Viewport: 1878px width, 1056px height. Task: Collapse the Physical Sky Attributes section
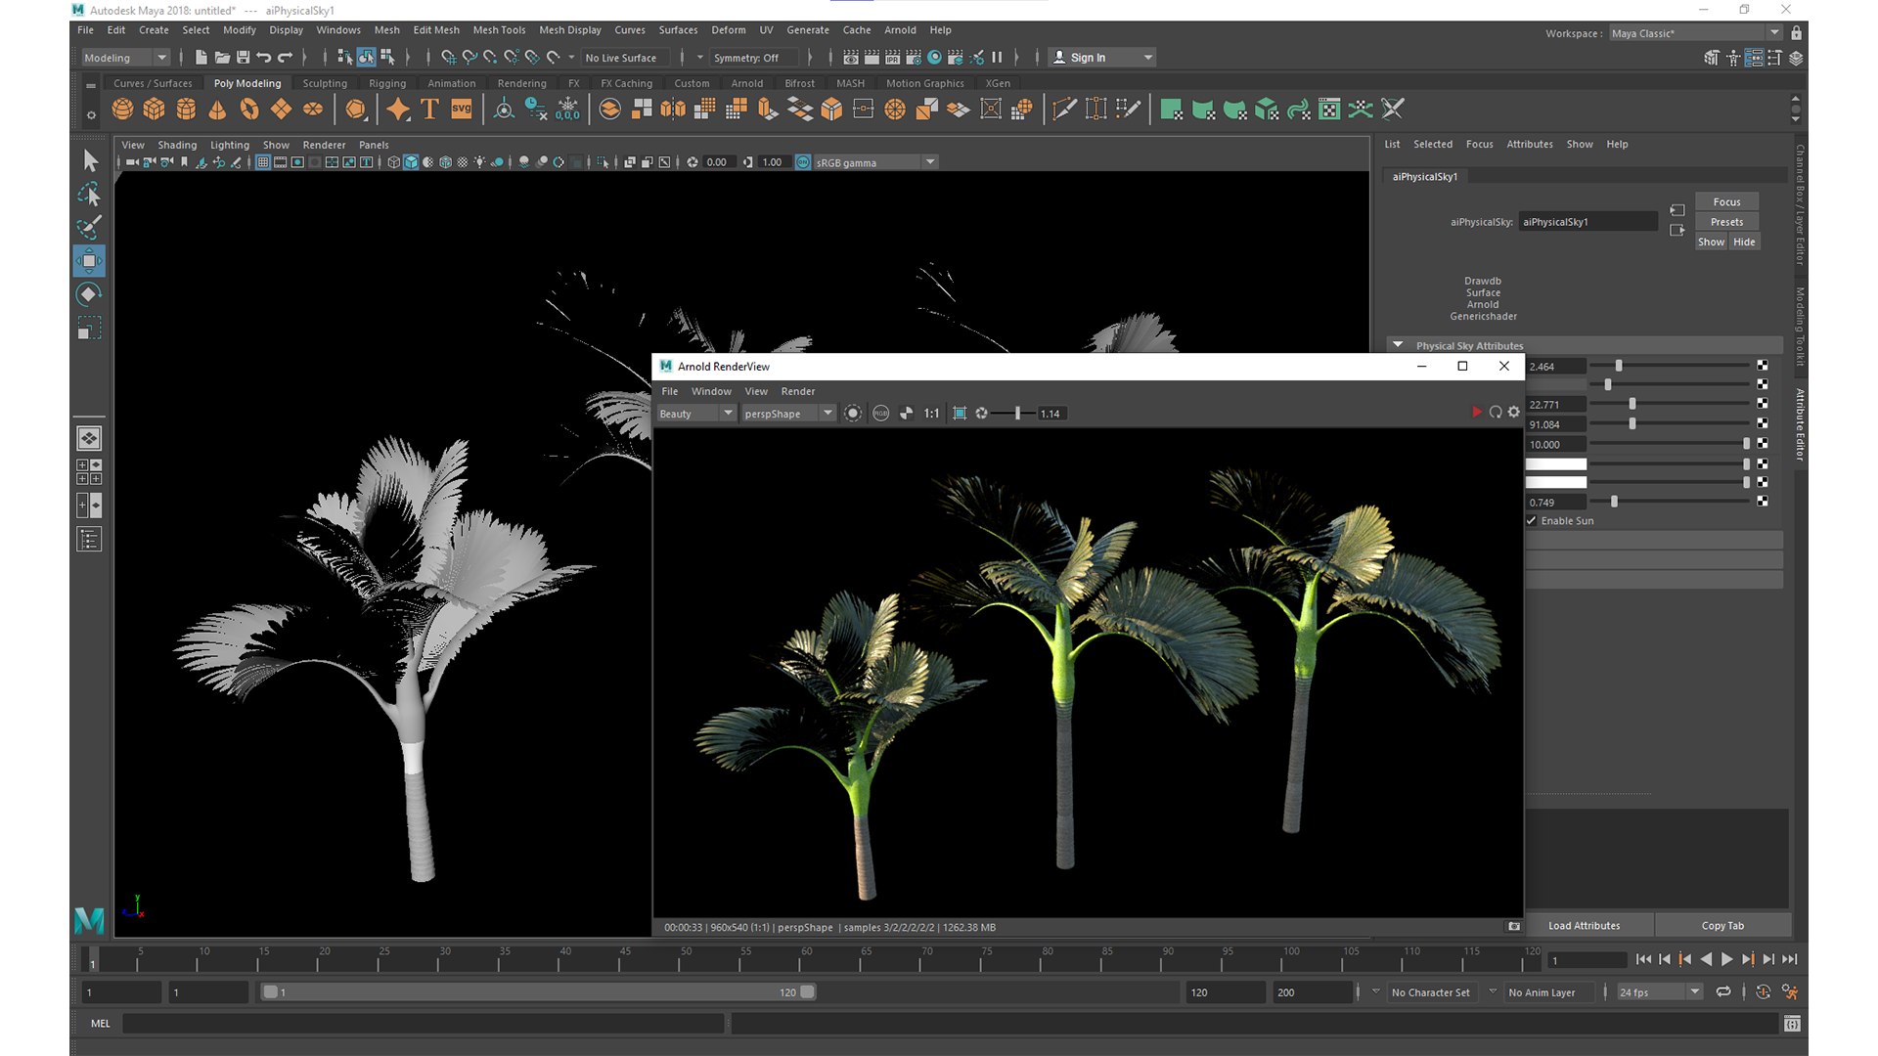[x=1398, y=345]
